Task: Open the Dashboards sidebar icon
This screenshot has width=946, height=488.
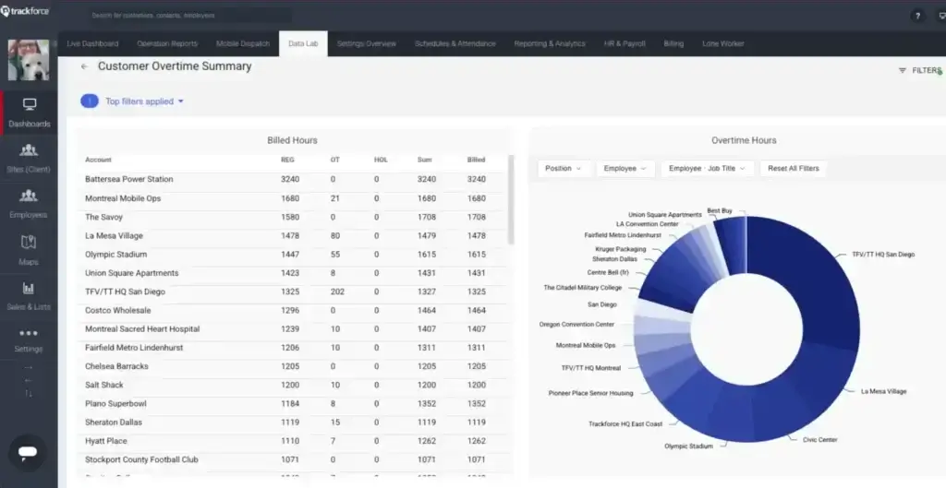Action: pos(29,112)
